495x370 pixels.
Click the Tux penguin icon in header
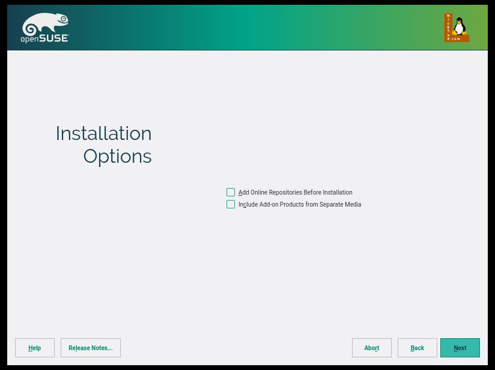click(x=460, y=26)
